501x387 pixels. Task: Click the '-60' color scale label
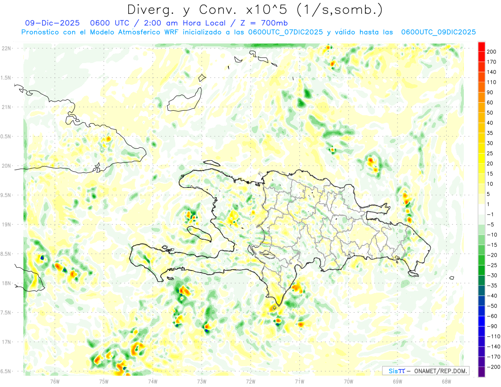491,316
